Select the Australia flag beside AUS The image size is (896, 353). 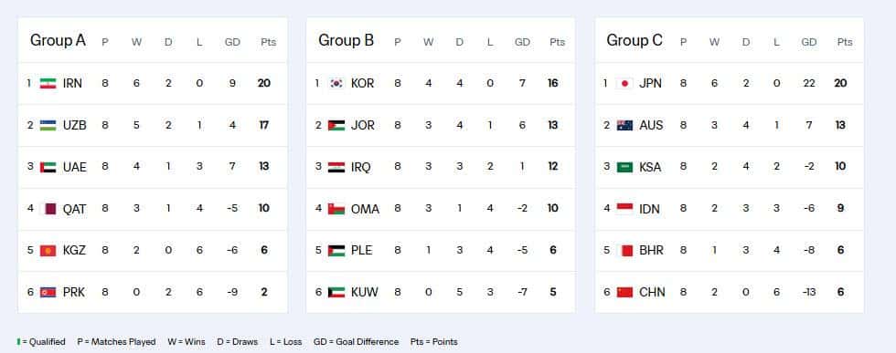pos(624,125)
